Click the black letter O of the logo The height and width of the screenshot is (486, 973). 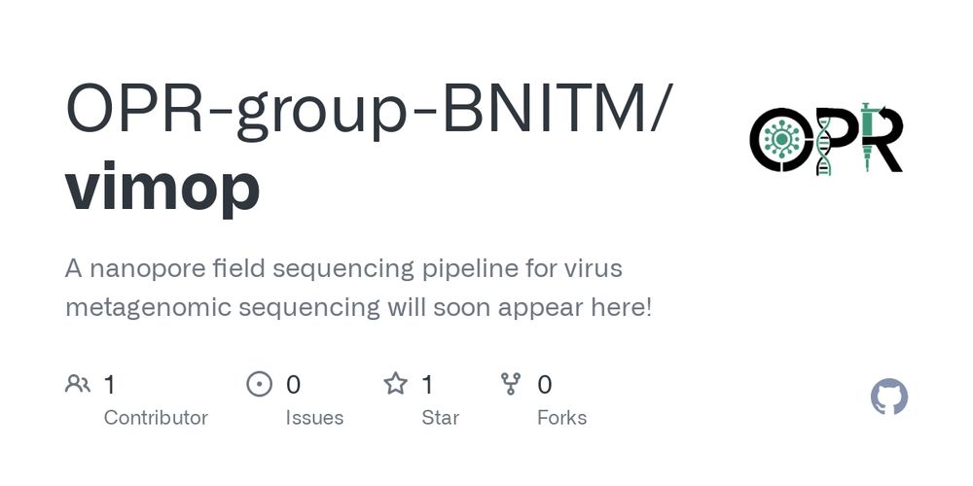tap(781, 139)
